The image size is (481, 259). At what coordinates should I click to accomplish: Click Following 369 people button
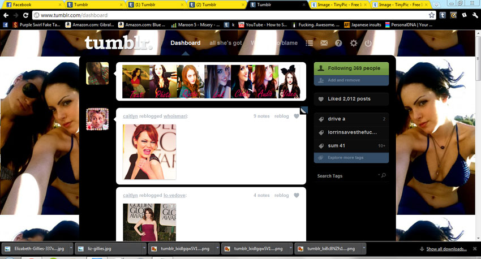tap(351, 68)
